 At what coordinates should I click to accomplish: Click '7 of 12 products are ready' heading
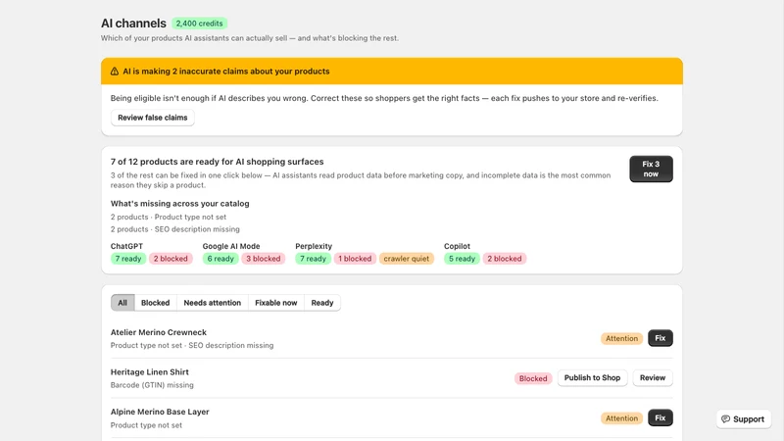[x=217, y=162]
